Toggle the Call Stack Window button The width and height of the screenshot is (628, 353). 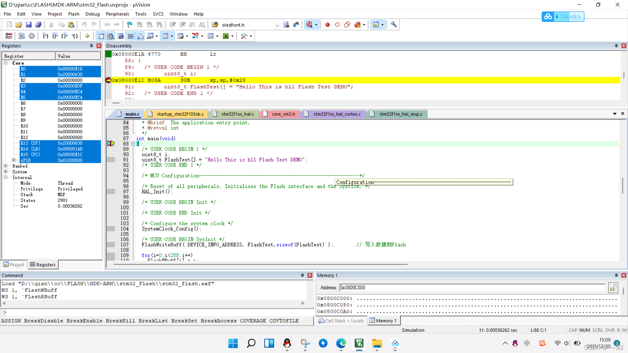(x=140, y=36)
